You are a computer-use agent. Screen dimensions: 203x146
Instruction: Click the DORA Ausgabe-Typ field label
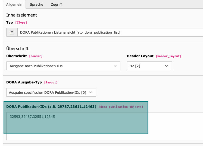(x=24, y=82)
